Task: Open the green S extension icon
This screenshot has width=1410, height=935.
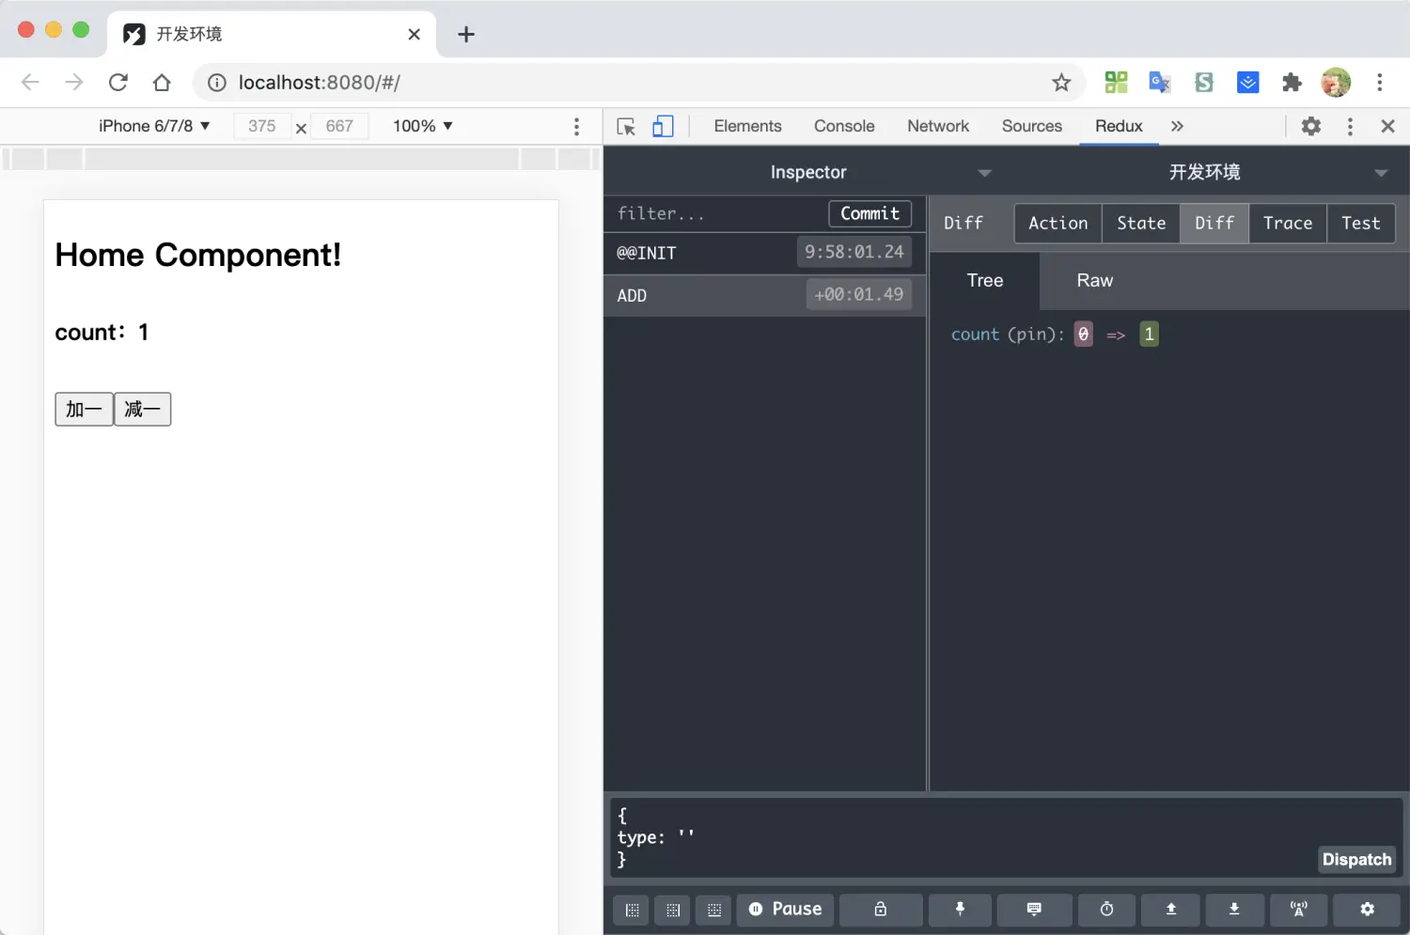Action: (x=1204, y=83)
